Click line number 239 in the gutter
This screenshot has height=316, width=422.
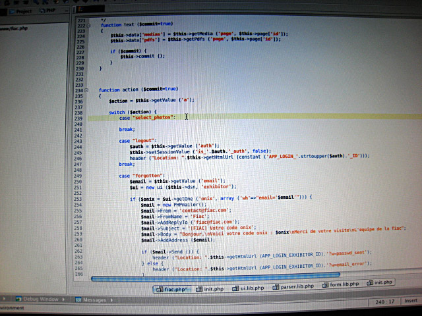(78, 118)
